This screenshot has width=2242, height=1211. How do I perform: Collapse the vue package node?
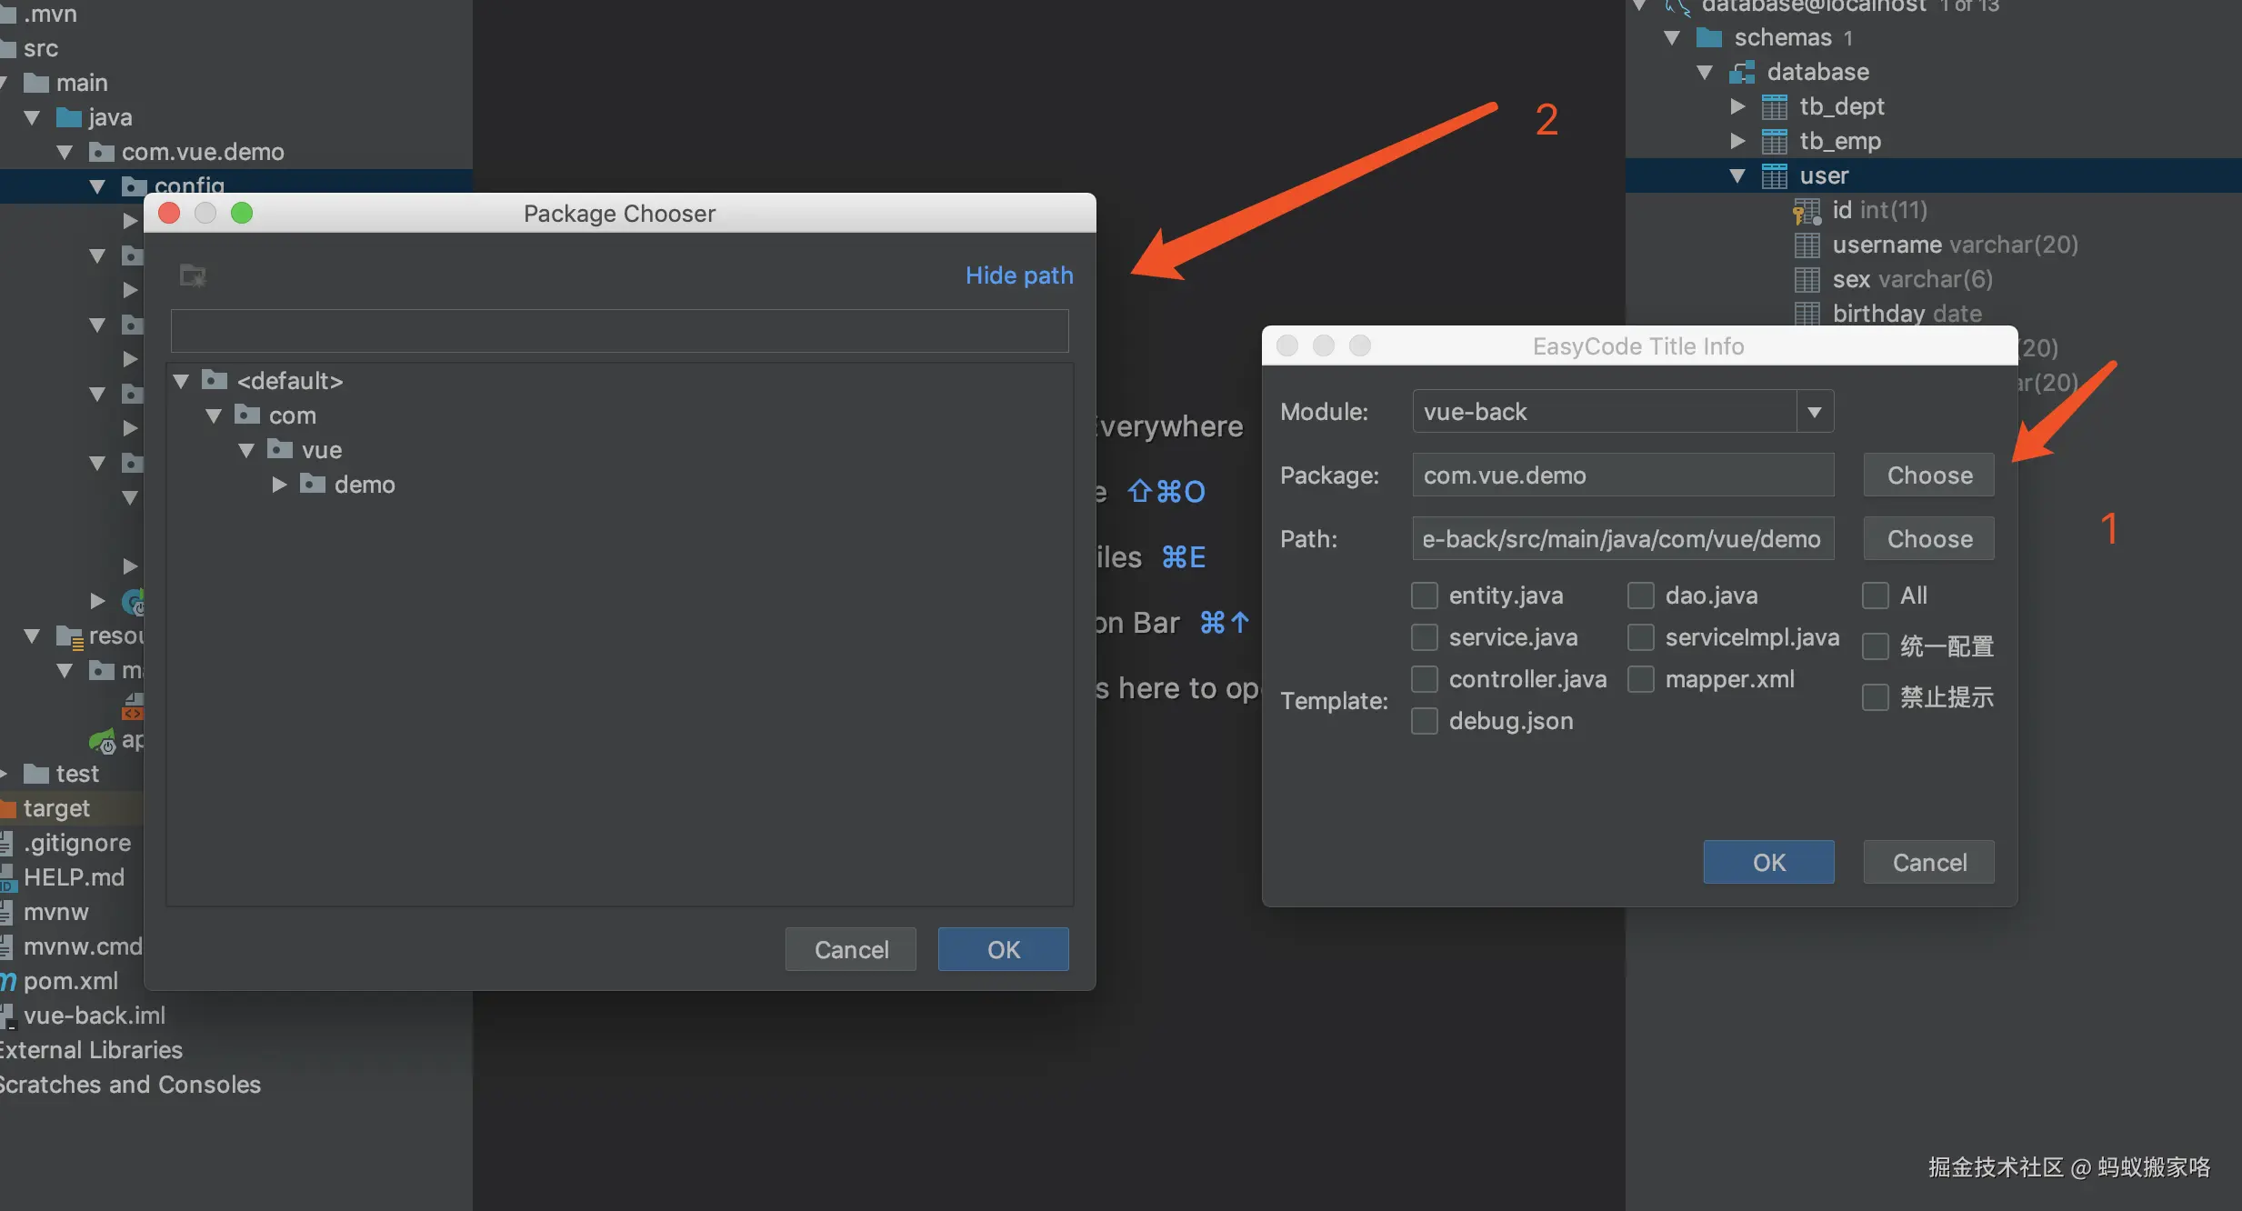coord(246,450)
